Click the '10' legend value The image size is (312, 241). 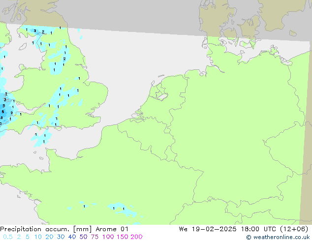pos(38,237)
